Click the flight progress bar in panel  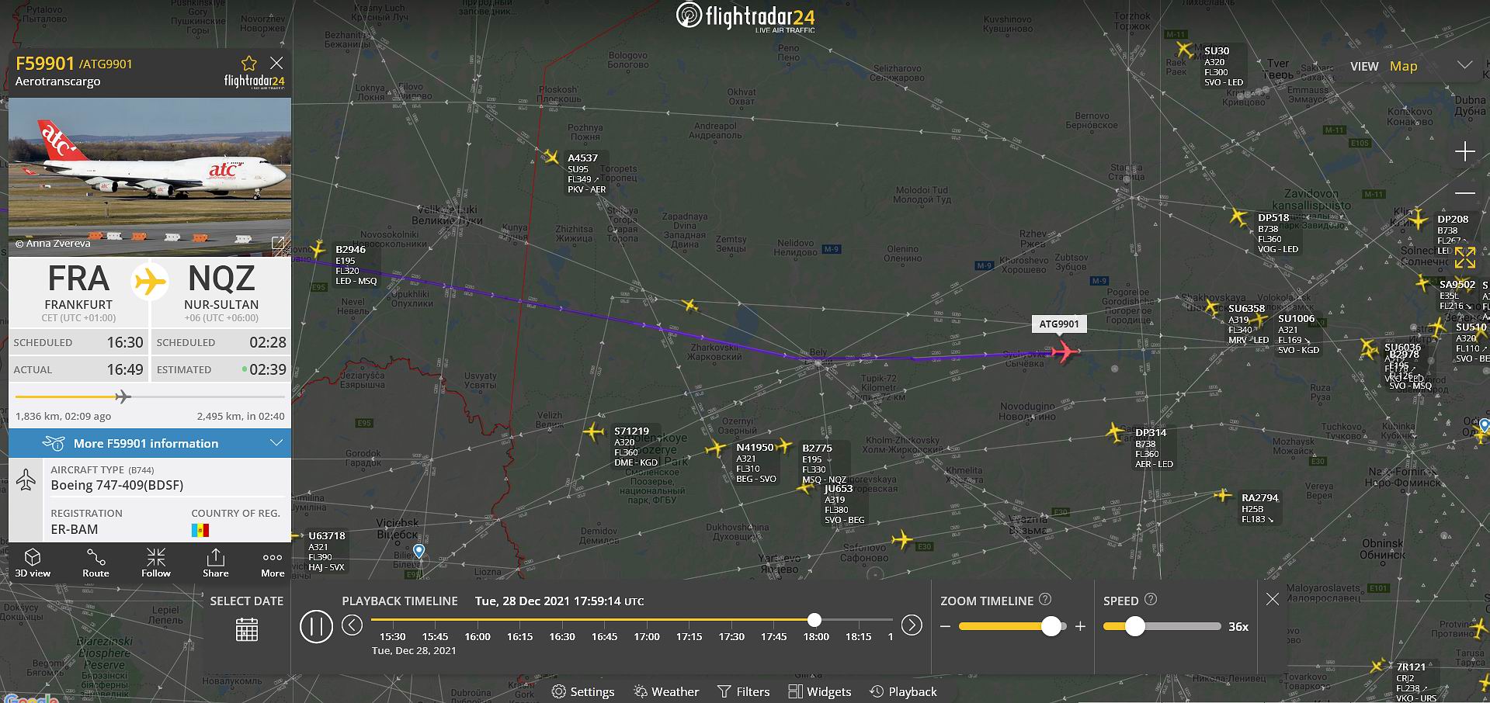click(x=150, y=397)
